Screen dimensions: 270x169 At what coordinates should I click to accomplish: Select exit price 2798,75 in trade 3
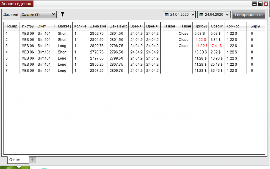tap(116, 46)
